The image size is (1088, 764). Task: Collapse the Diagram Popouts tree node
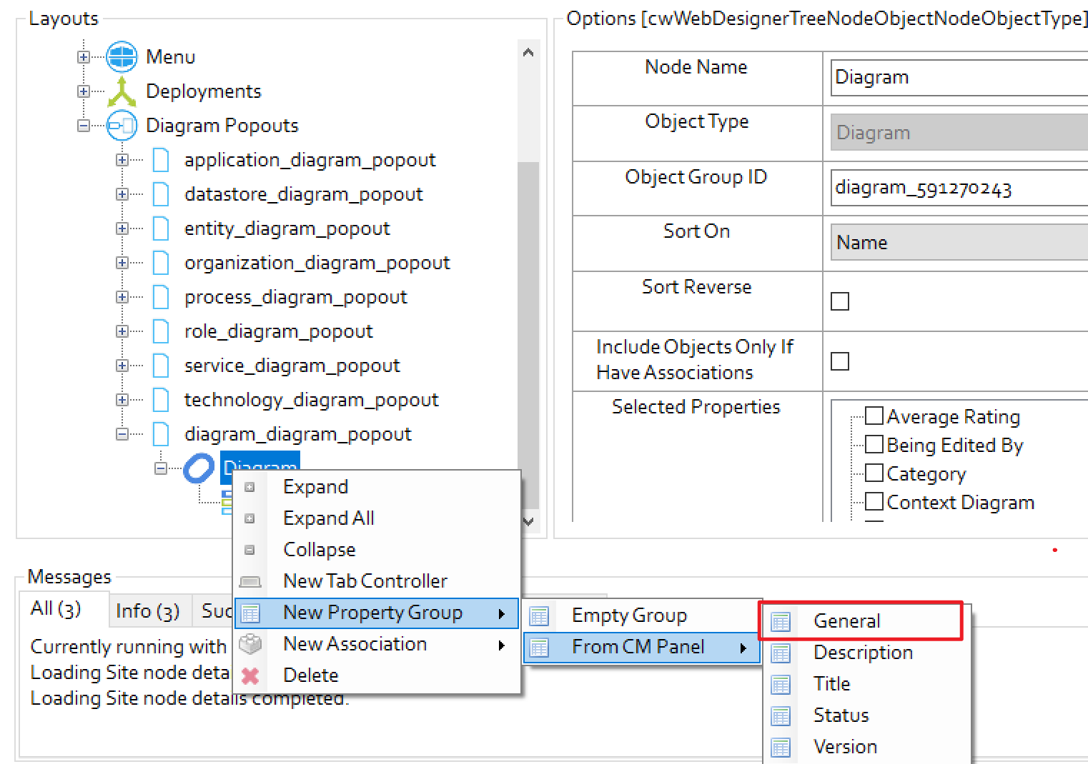pyautogui.click(x=84, y=126)
